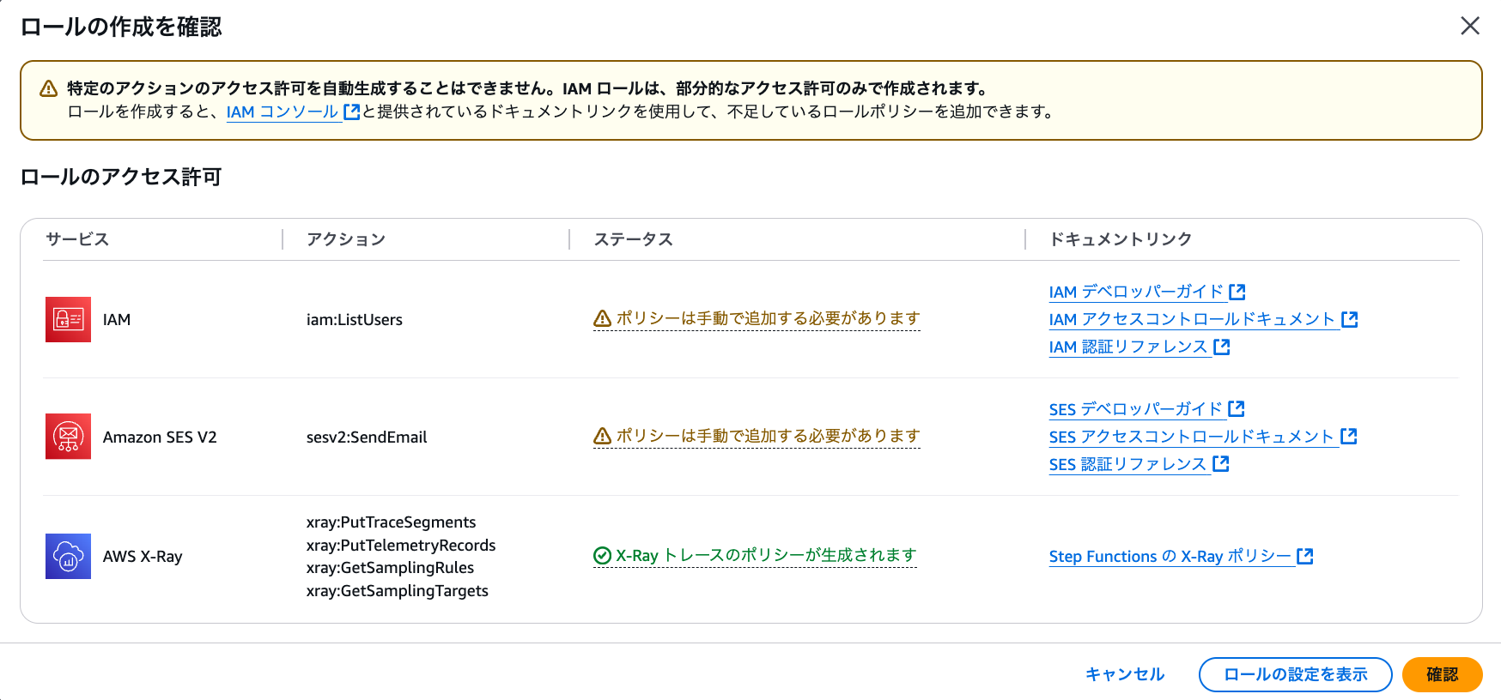Screen dimensions: 1501x700
Task: Click external link icon beside IAM コンソール
Action: 351,112
